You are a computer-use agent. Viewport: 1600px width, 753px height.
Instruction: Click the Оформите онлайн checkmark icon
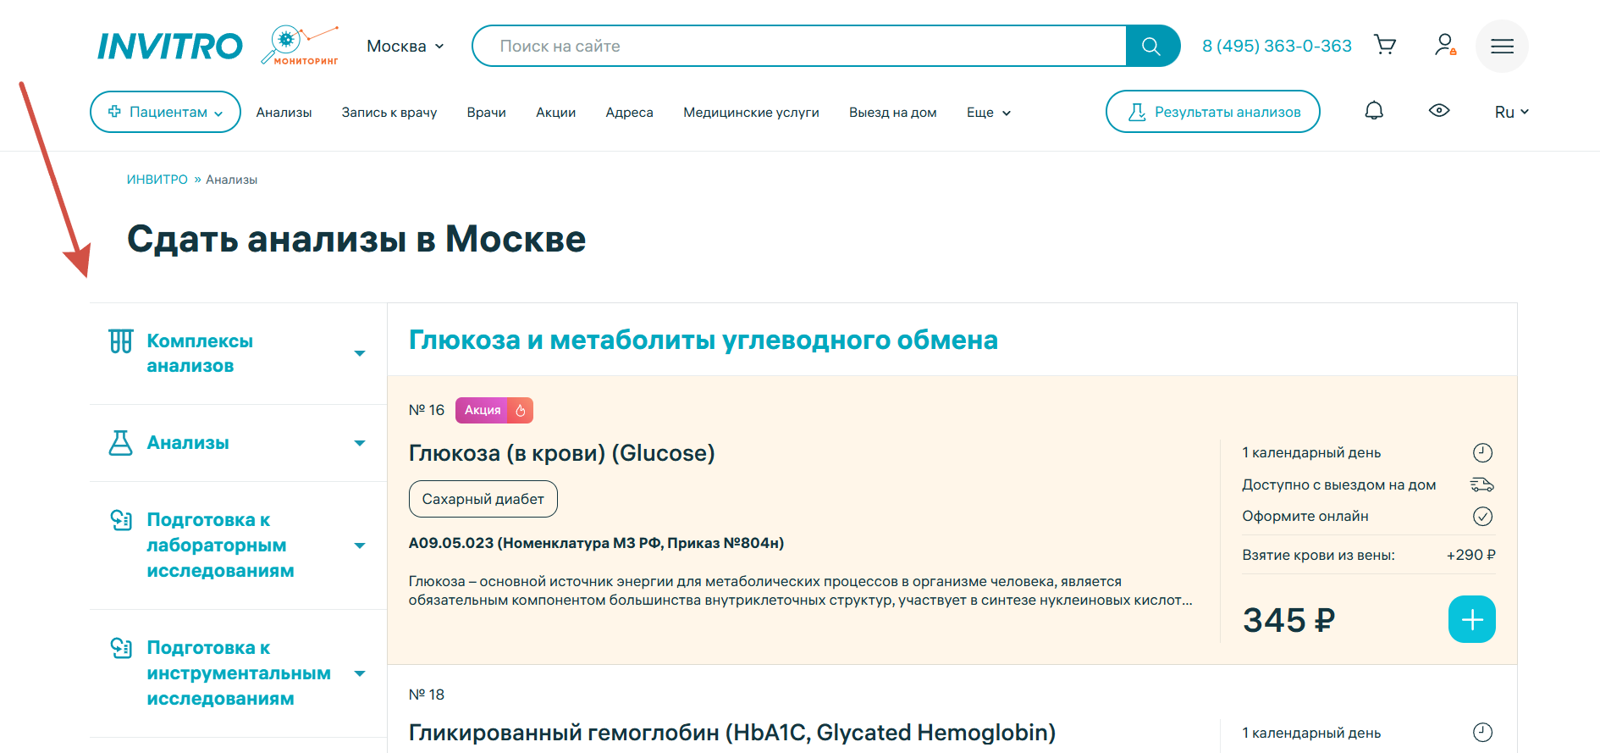point(1482,516)
